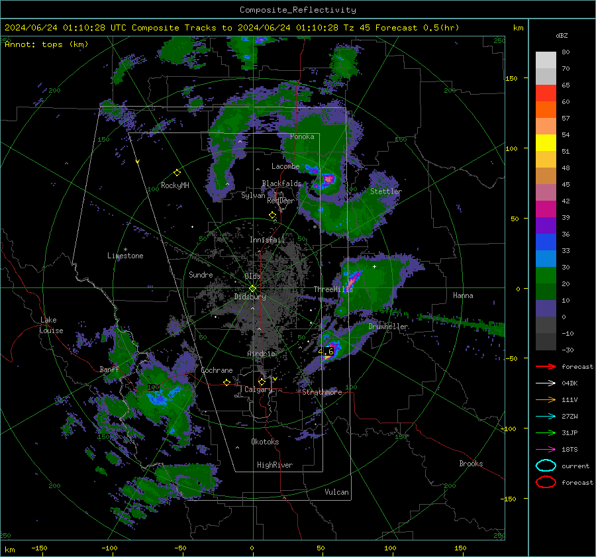Click the Composite_Reflectivity title
This screenshot has width=596, height=557.
pos(297,10)
